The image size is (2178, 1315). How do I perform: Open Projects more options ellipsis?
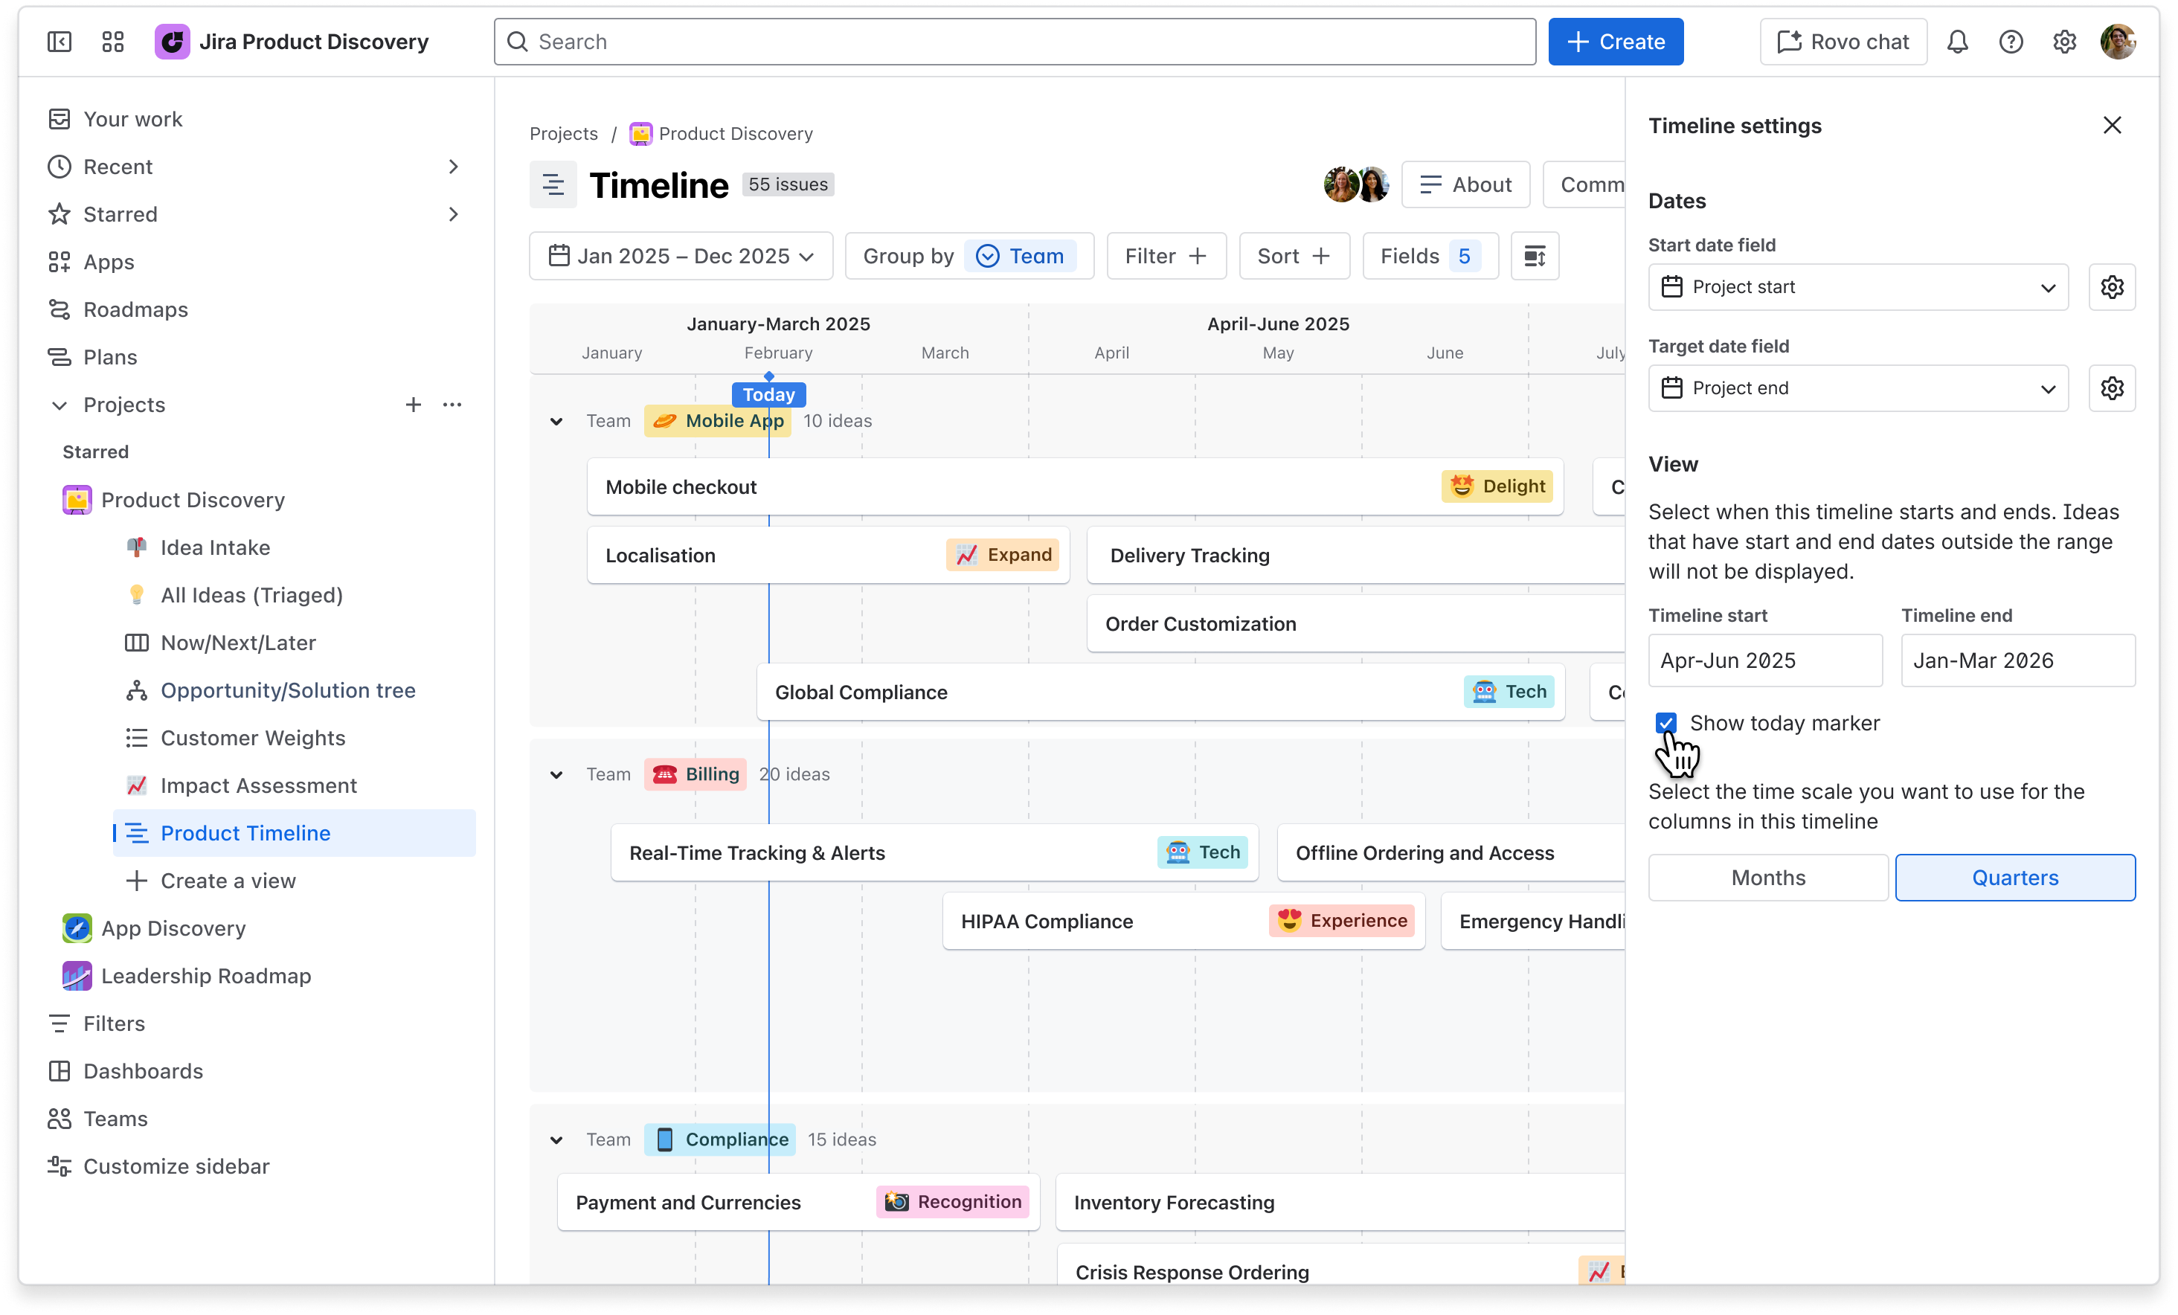(452, 405)
